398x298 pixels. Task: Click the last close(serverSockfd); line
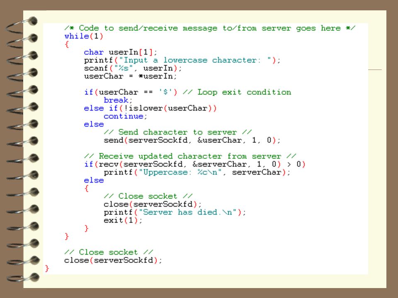tap(113, 260)
